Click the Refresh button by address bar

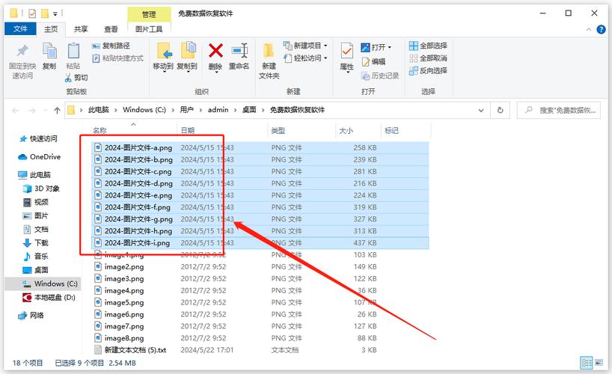coord(500,111)
